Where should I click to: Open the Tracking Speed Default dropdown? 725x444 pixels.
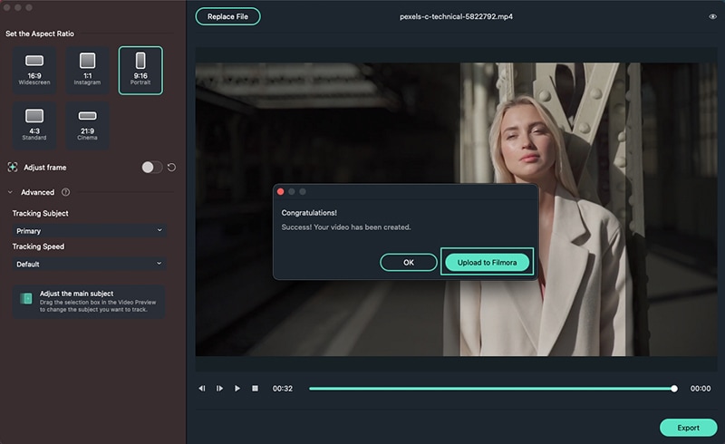tap(89, 264)
